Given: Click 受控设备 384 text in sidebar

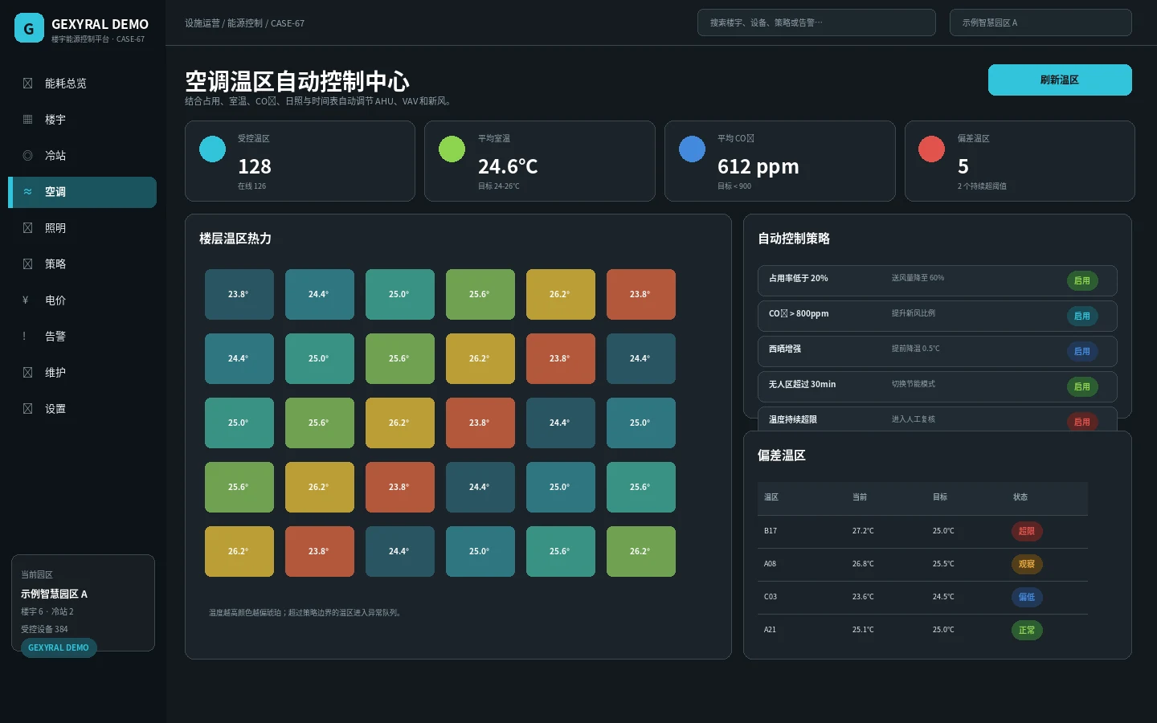Looking at the screenshot, I should coord(44,629).
